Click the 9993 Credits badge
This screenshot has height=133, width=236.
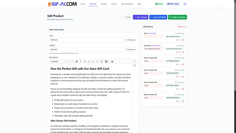173,4
